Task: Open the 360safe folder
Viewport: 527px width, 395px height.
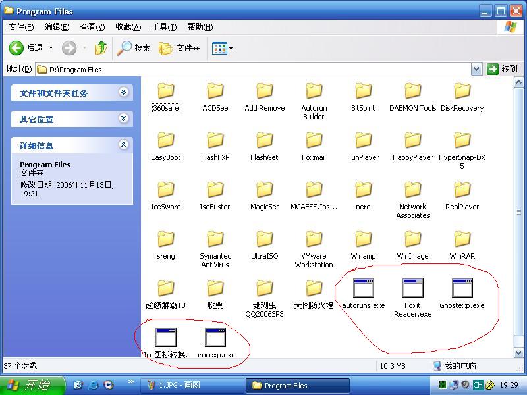Action: point(165,92)
